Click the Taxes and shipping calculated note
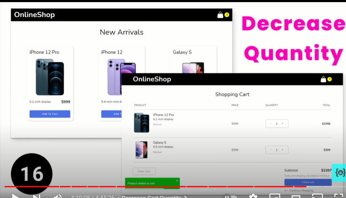This screenshot has width=346, height=198. click(x=306, y=176)
